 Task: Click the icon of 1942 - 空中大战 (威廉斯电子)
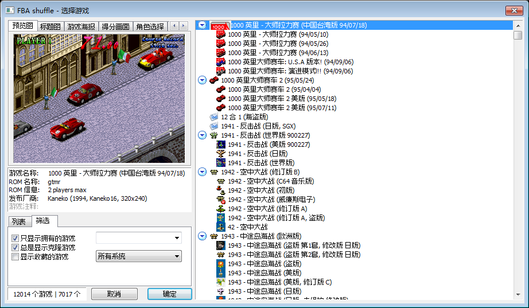(221, 200)
